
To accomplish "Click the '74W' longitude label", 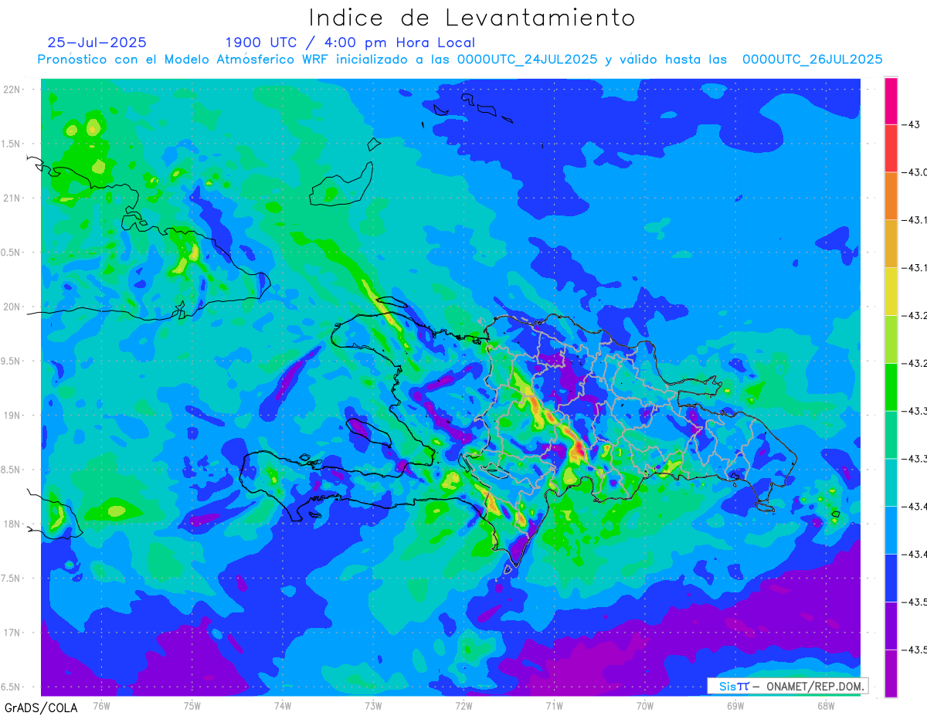I will (x=283, y=705).
